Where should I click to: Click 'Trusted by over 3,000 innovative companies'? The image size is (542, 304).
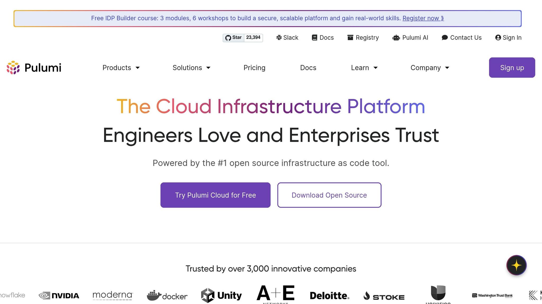pyautogui.click(x=271, y=269)
